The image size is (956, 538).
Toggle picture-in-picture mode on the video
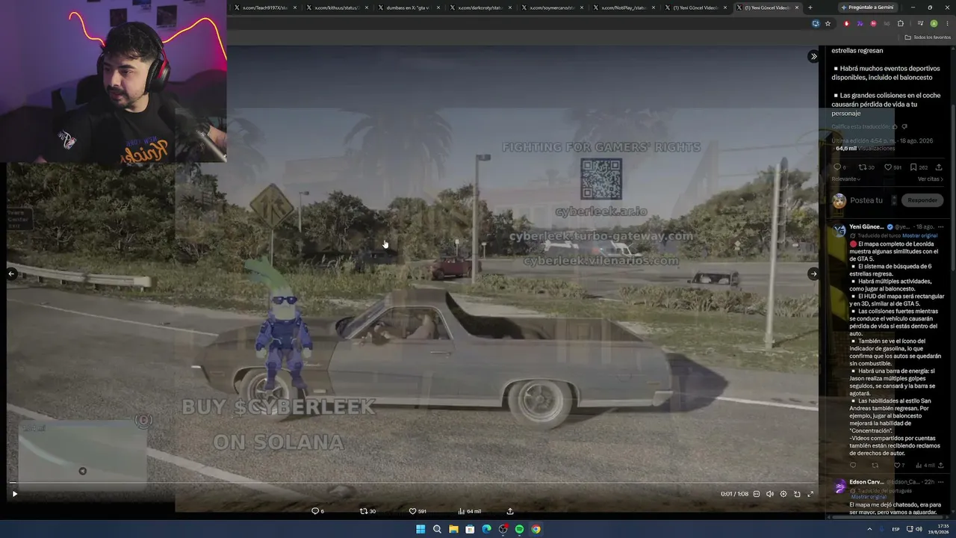click(x=797, y=494)
